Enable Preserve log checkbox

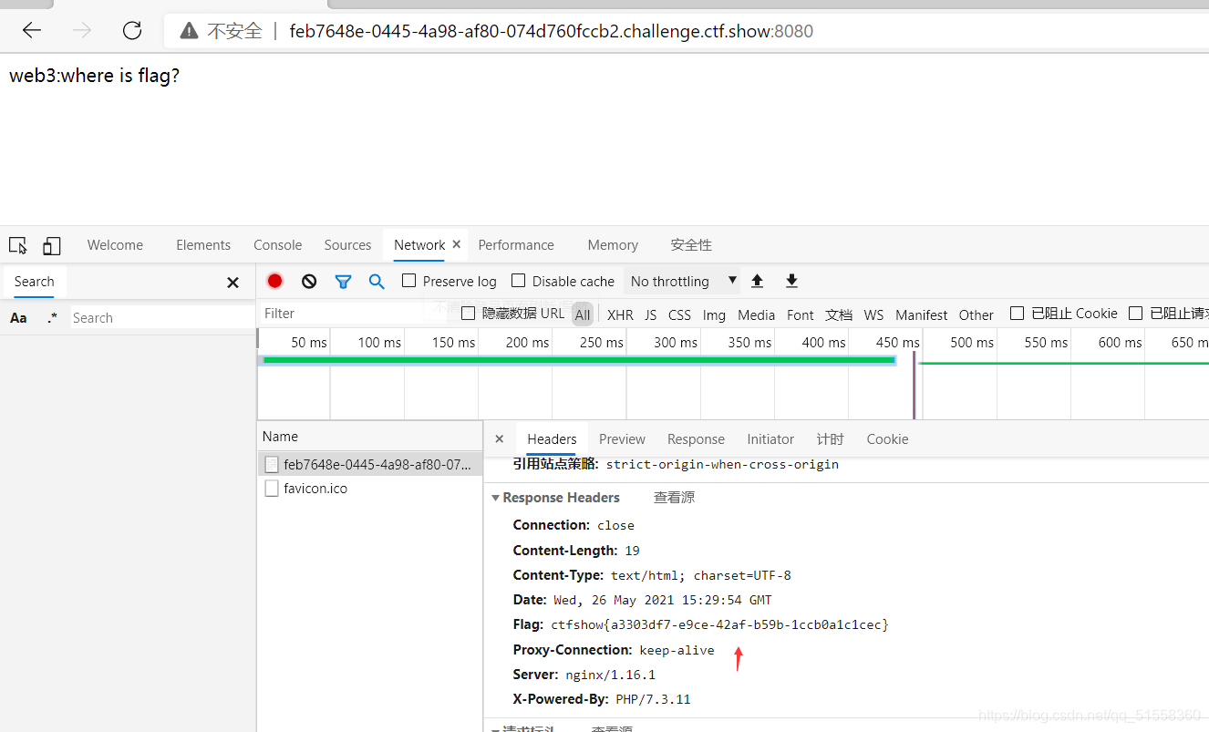[409, 281]
